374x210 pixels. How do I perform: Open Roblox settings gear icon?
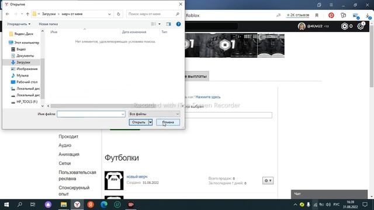click(361, 26)
